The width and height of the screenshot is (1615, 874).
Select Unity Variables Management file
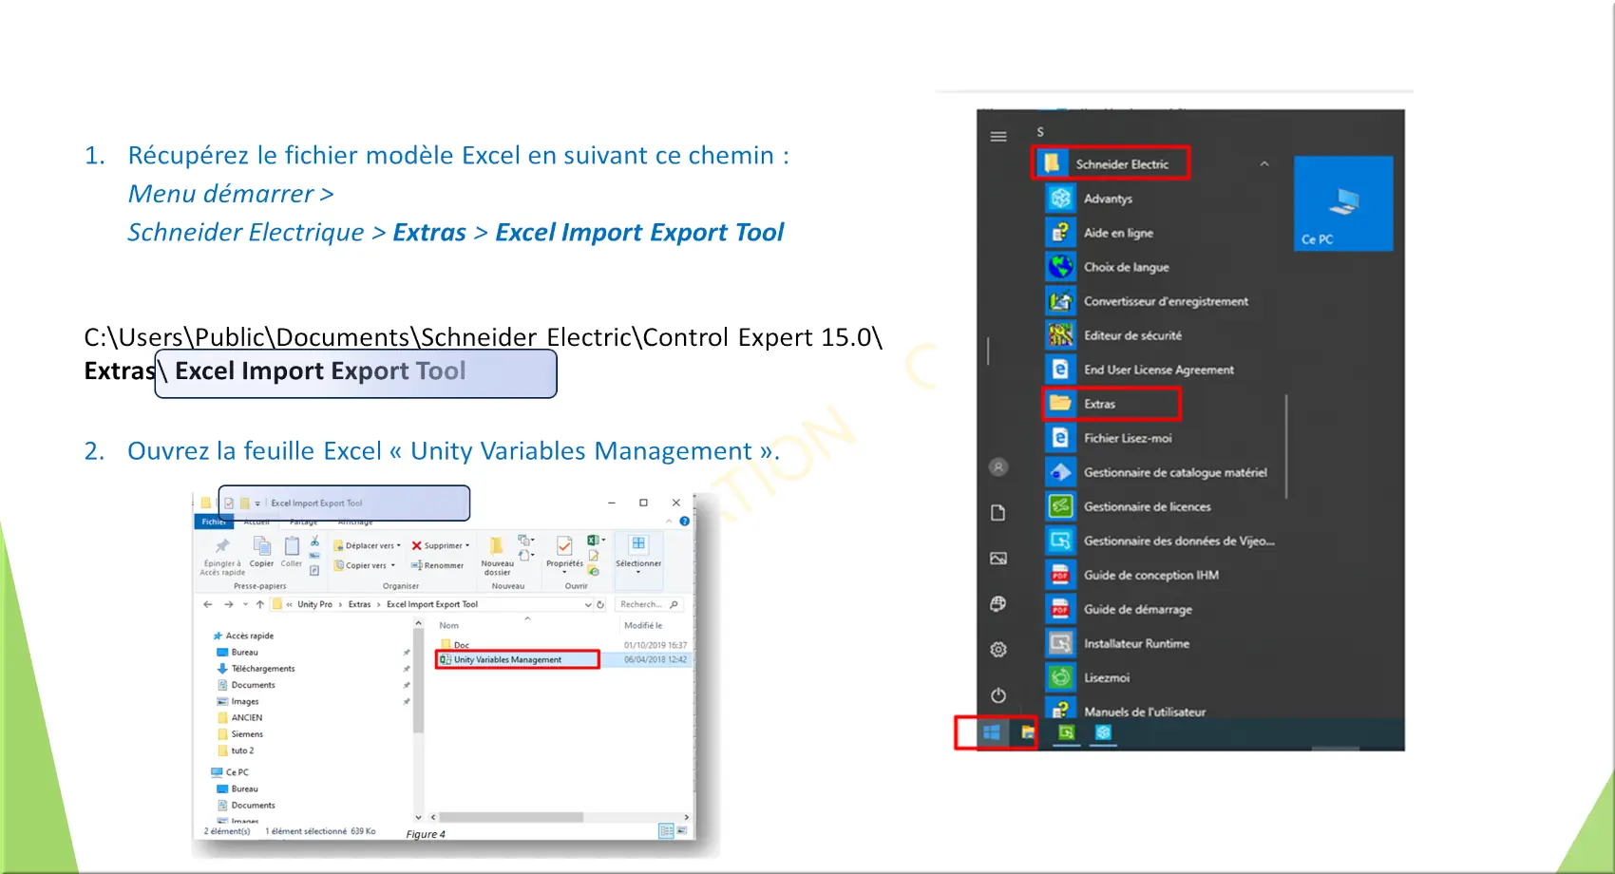[x=517, y=659]
